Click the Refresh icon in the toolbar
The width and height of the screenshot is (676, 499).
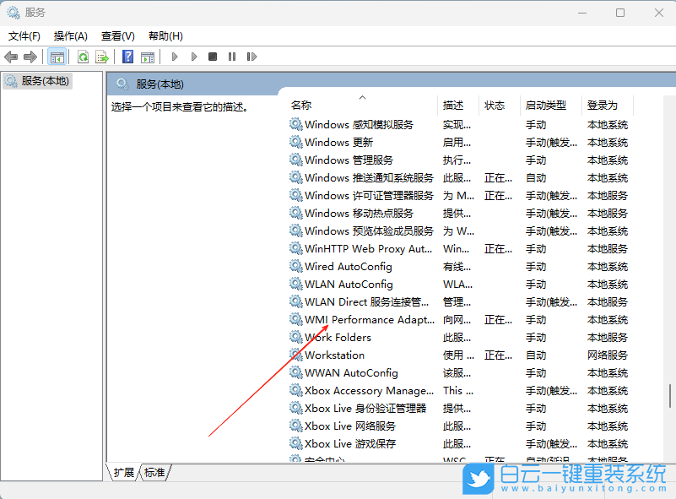point(83,57)
